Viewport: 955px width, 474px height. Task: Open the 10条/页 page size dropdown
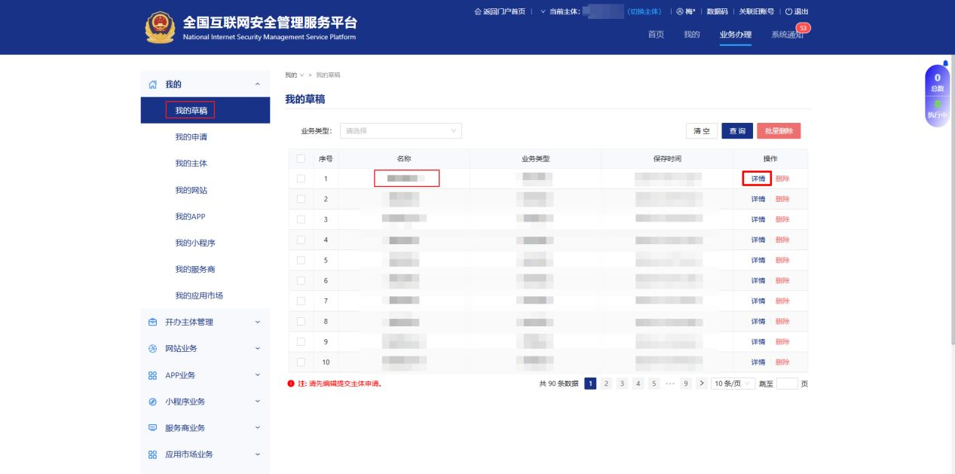733,384
